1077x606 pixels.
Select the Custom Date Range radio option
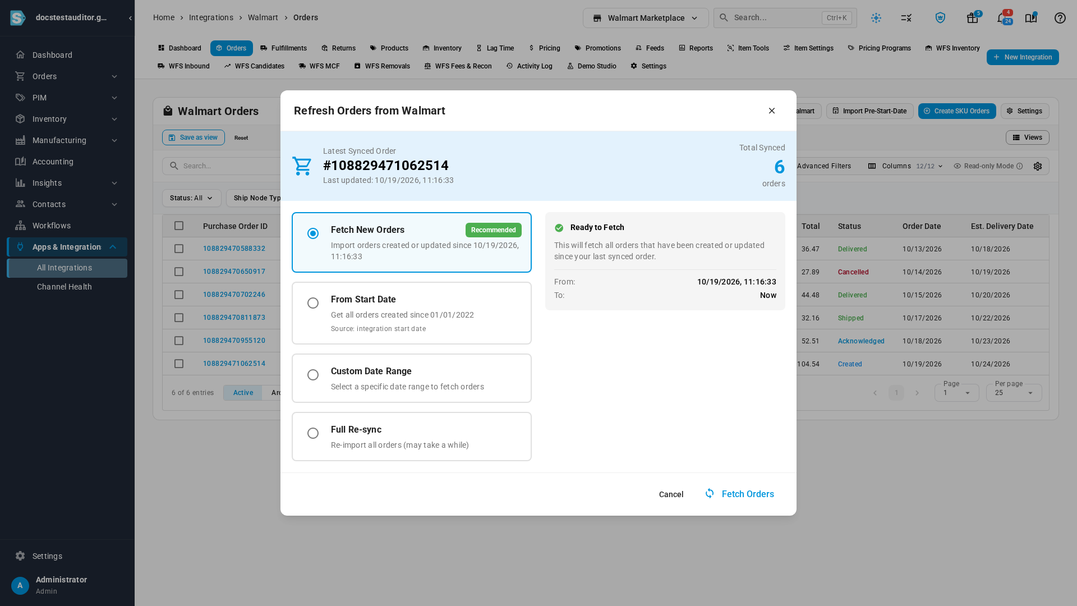point(313,375)
